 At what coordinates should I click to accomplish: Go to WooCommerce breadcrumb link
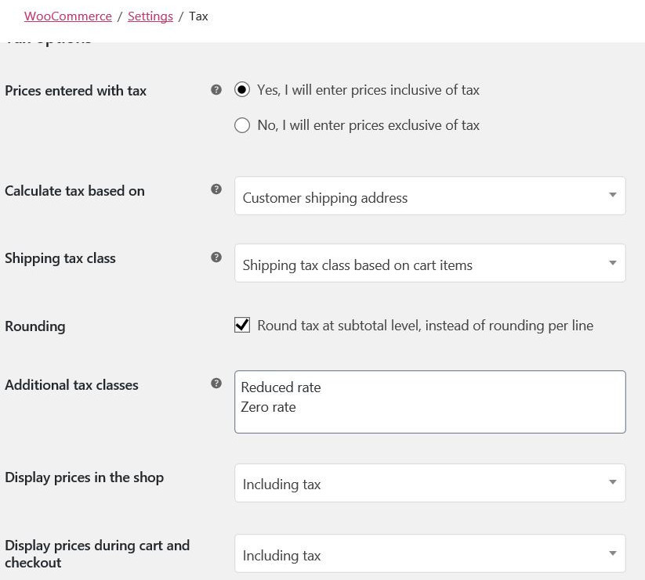click(68, 16)
